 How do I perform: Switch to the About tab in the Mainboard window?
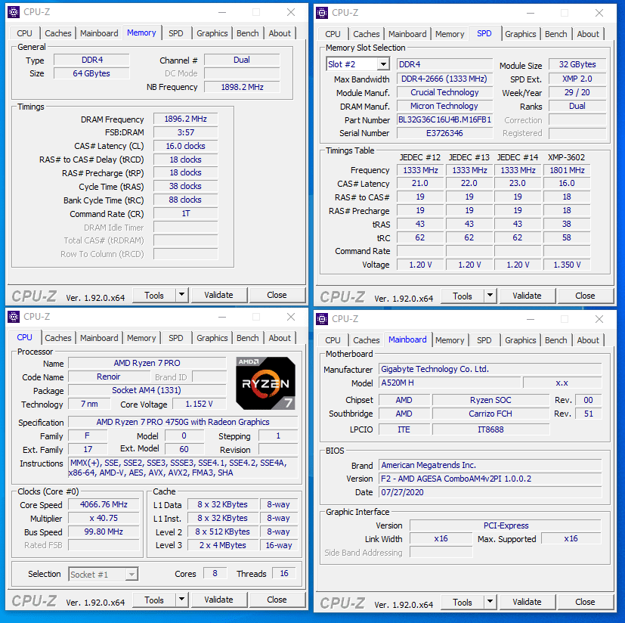(x=588, y=340)
